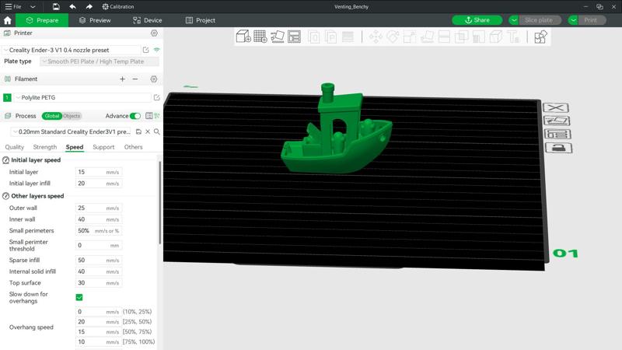Click the Arrange all objects icon
This screenshot has width=622, height=350.
(x=295, y=37)
